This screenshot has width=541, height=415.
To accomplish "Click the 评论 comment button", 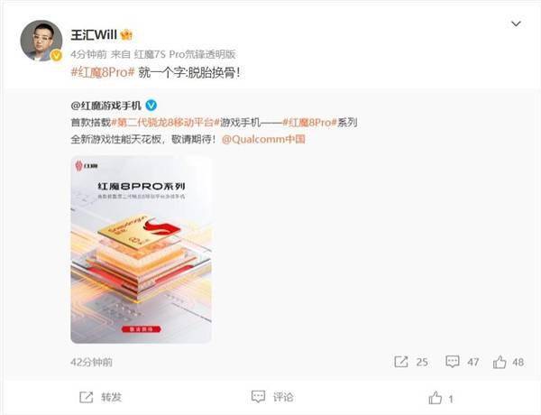I will (x=272, y=397).
